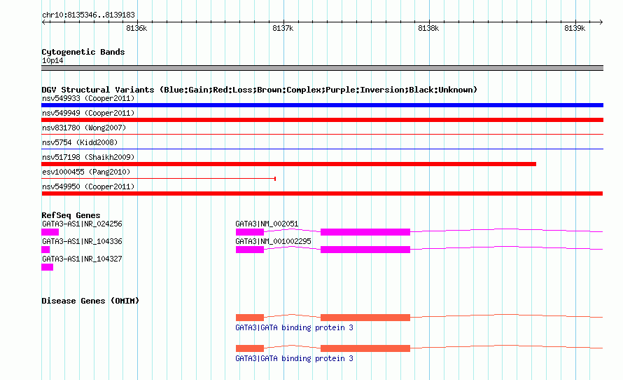Click the 8136k ruler tick label
This screenshot has height=380, width=623.
[x=136, y=28]
